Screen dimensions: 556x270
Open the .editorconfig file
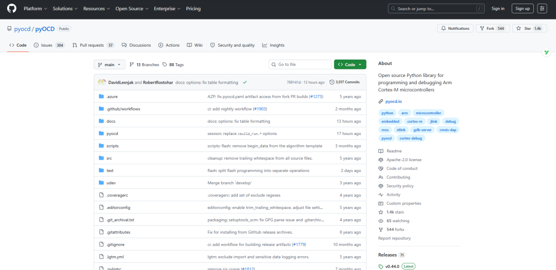click(118, 207)
